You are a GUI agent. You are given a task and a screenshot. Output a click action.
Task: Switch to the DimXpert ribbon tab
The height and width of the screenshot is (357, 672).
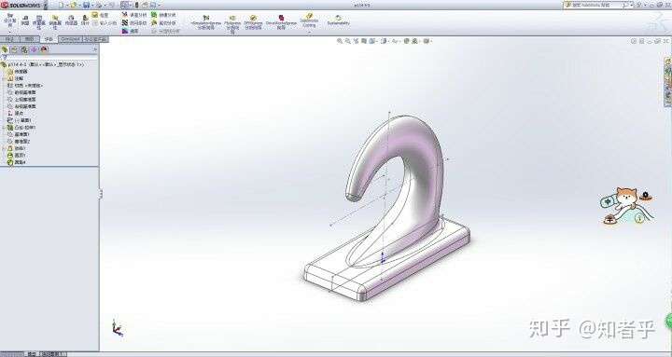tap(70, 39)
